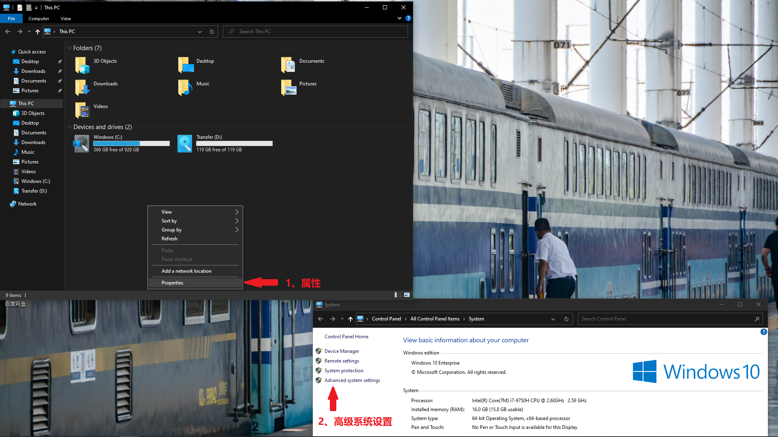The image size is (778, 437).
Task: Open the Windows (C:) drive
Action: coord(81,143)
